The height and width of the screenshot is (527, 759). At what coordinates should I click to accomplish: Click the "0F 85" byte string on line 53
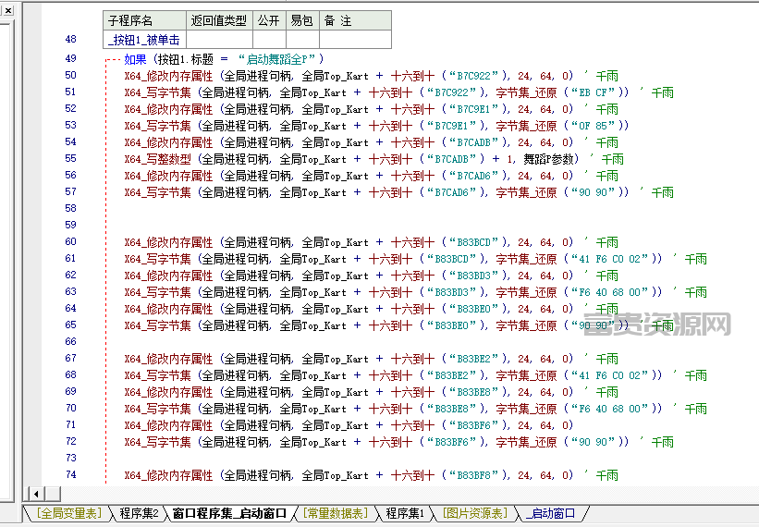pyautogui.click(x=596, y=126)
